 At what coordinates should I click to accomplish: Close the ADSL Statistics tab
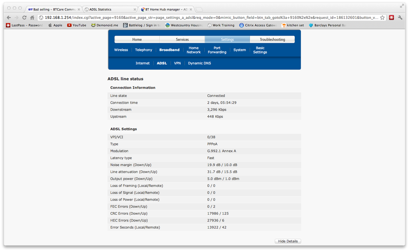135,9
